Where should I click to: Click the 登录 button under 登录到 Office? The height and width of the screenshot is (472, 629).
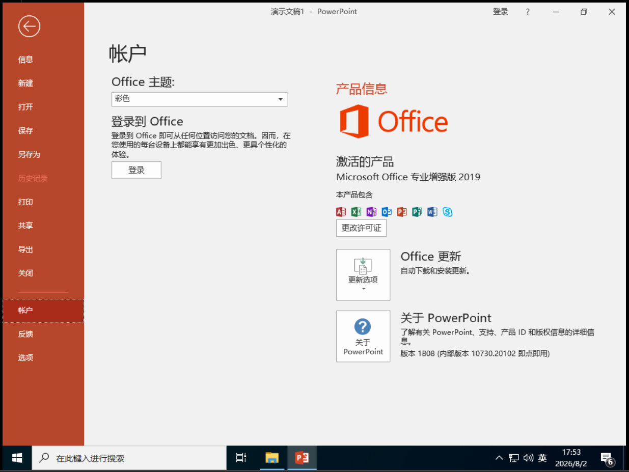point(136,170)
